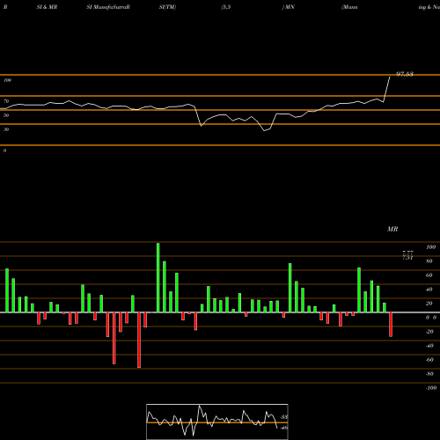This screenshot has height=440, width=440.
Task: Click the MR axis label 20
Action: pyautogui.click(x=429, y=304)
